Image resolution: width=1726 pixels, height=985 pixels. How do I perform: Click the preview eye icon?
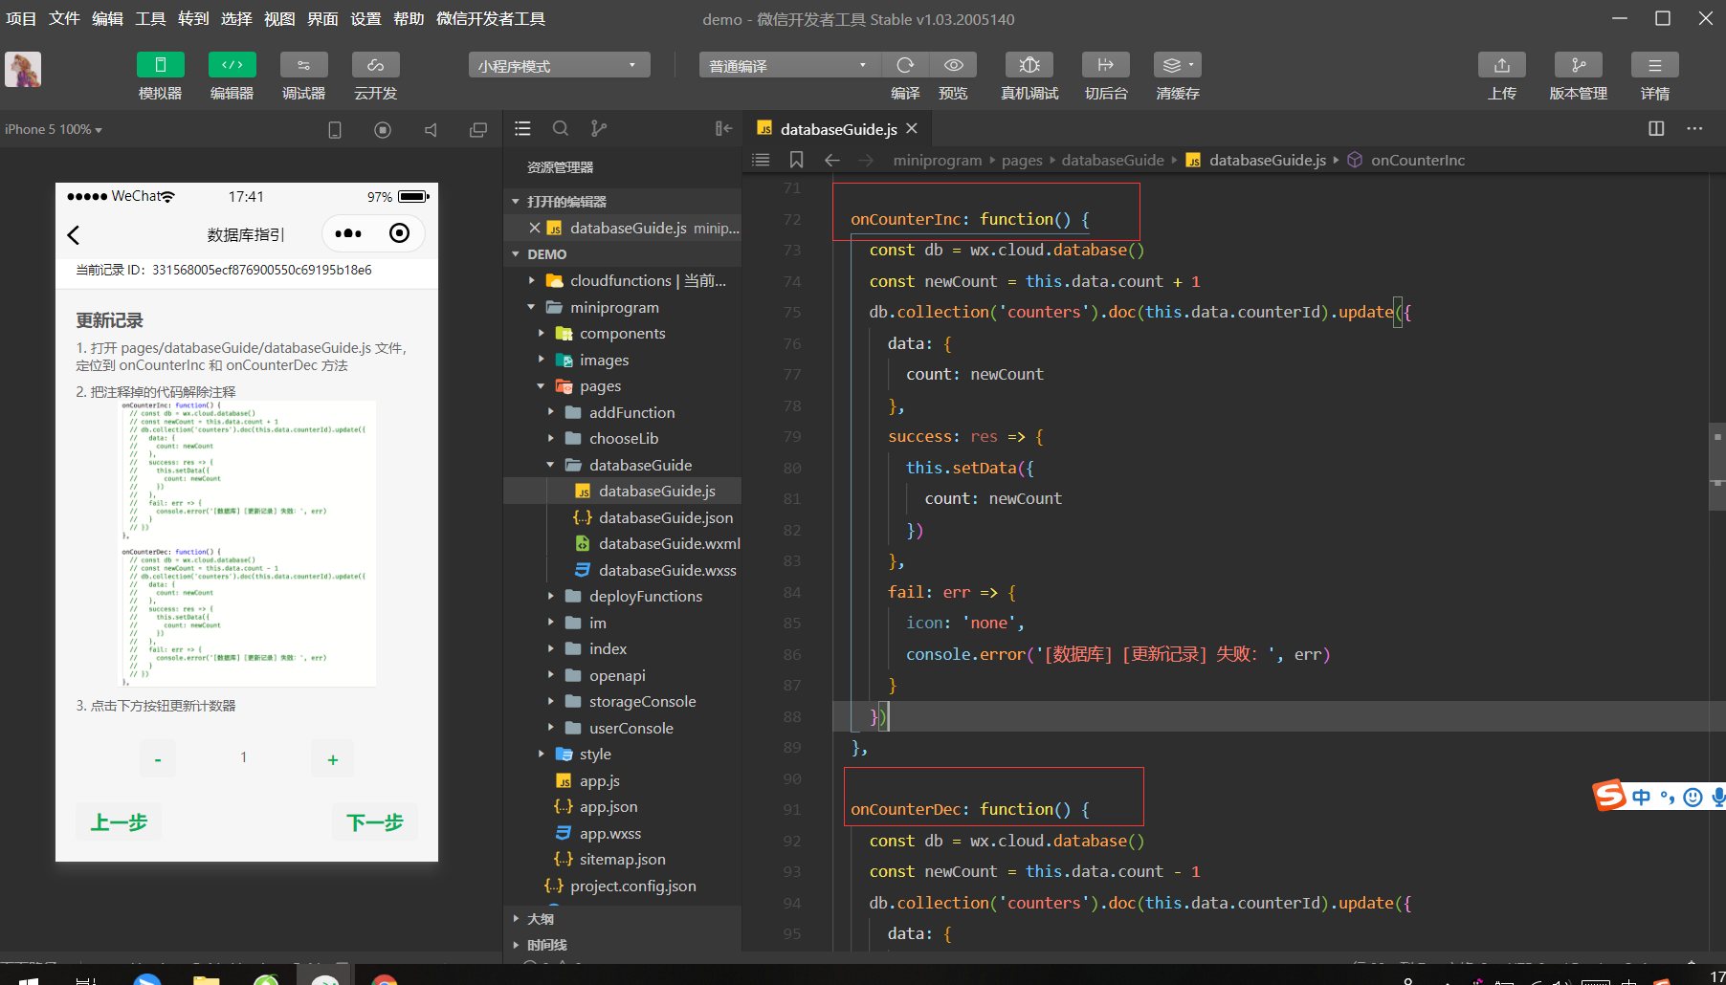(x=953, y=65)
